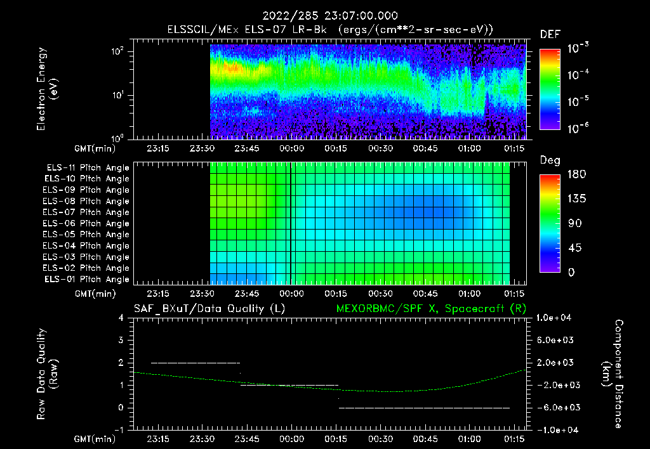
Task: Click the ELS-03 Pitch Angle row label
Action: 86,257
